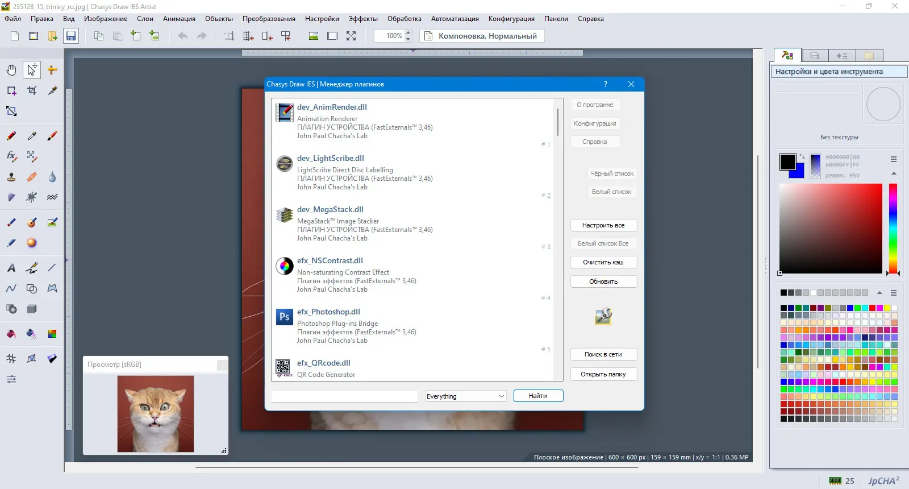The image size is (909, 489).
Task: Switch to the layers panel tab
Action: click(815, 56)
